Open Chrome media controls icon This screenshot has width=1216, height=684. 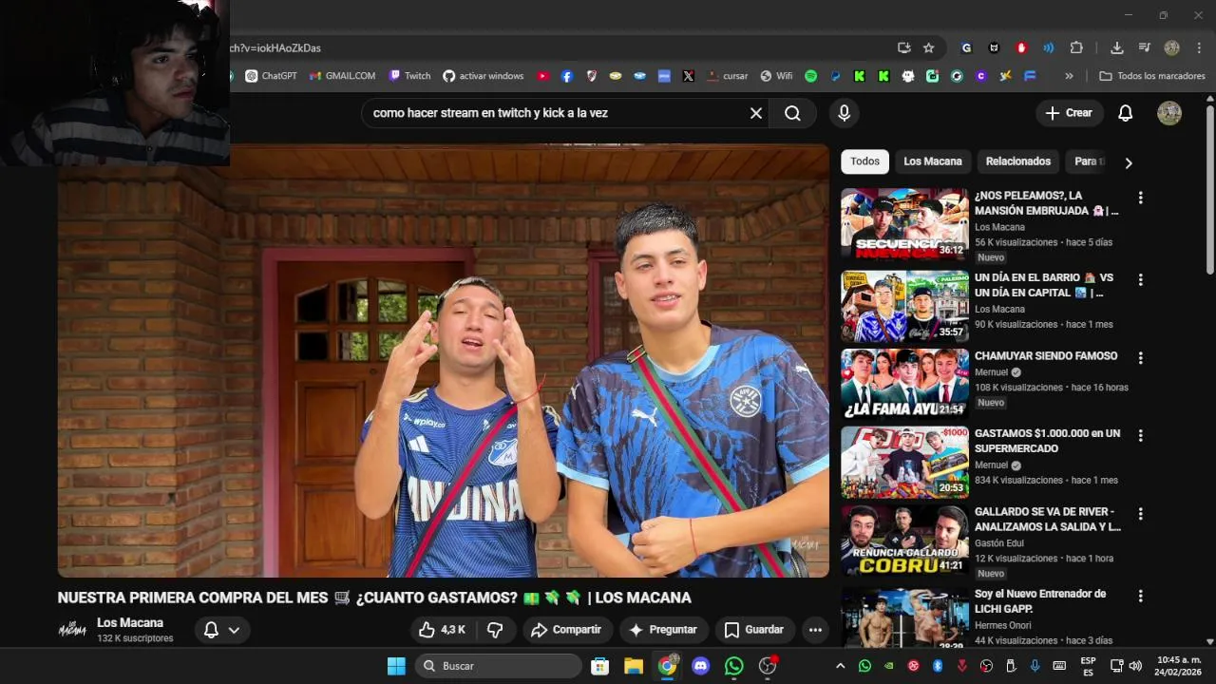(1144, 47)
